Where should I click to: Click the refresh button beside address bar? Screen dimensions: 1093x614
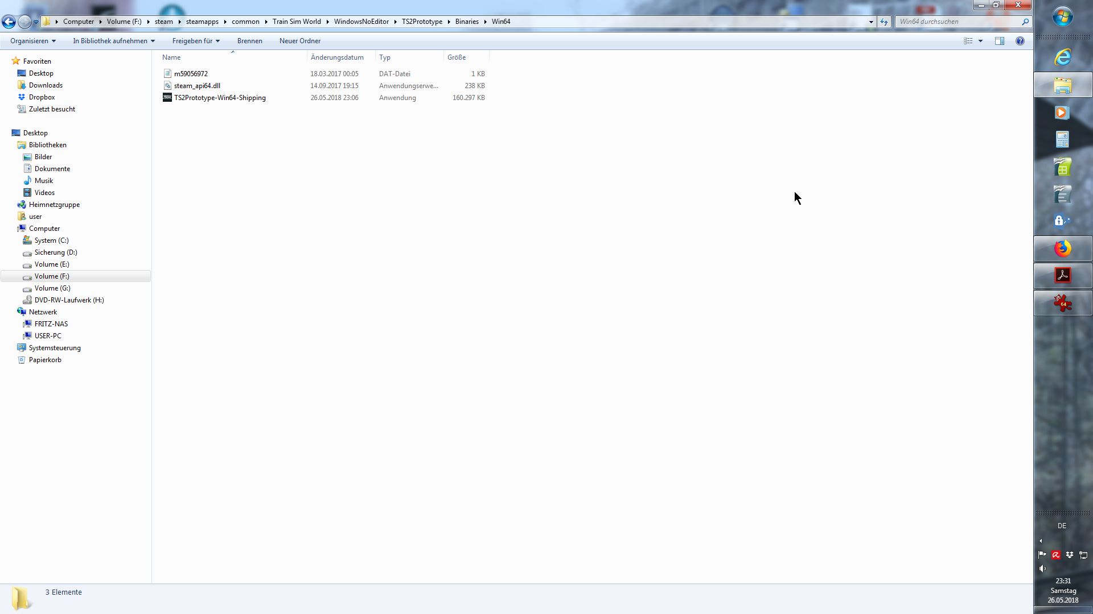[x=884, y=22]
